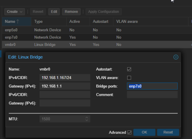Click the Revert toolbar button

point(38,12)
